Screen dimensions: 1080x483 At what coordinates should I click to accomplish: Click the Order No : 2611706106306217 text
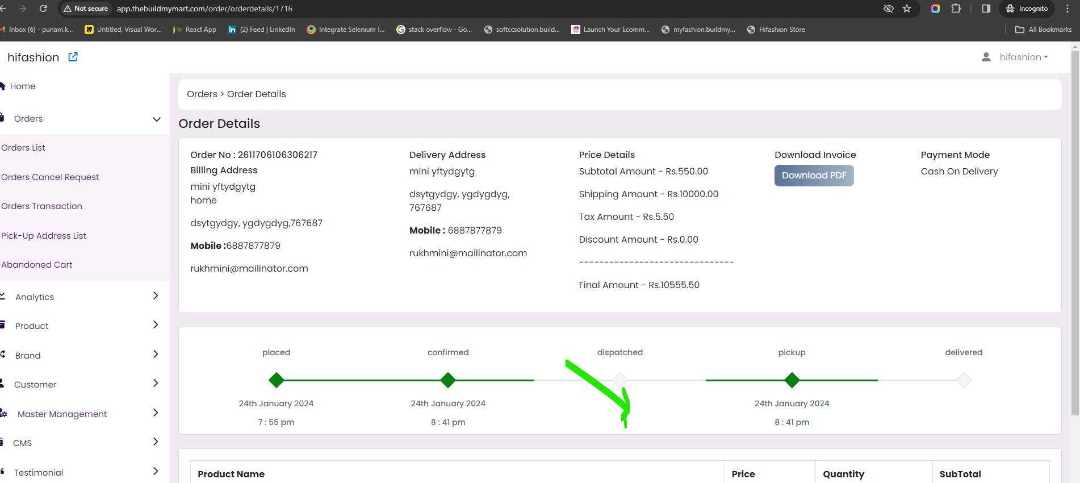(254, 155)
